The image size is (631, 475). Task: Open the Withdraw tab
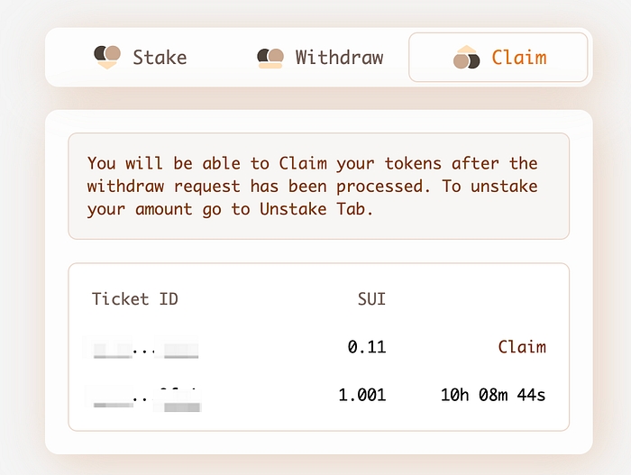[x=339, y=58]
